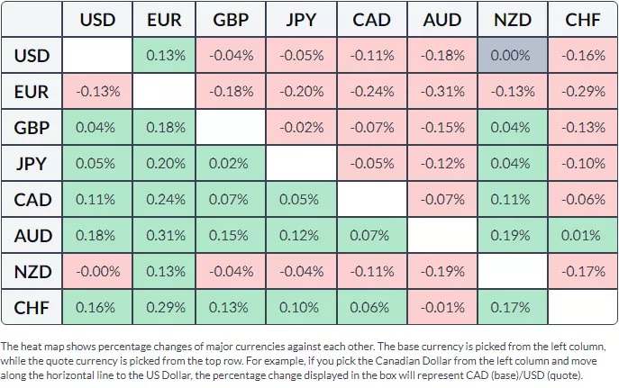619x388 pixels.
Task: Click the EUR row header
Action: pos(32,91)
